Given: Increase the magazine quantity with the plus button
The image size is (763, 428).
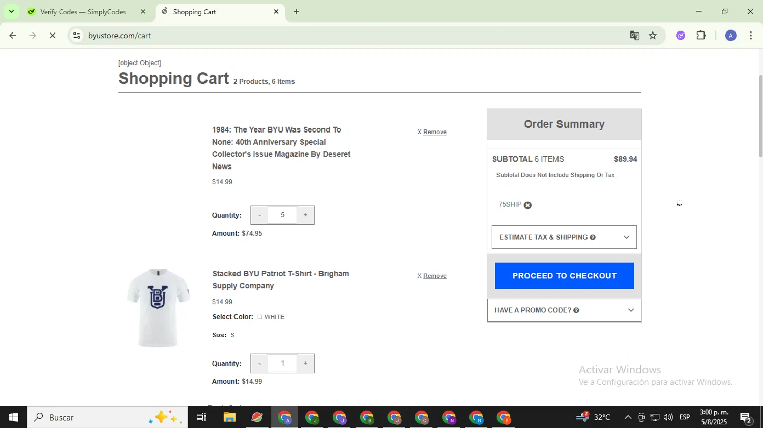Looking at the screenshot, I should coord(305,215).
